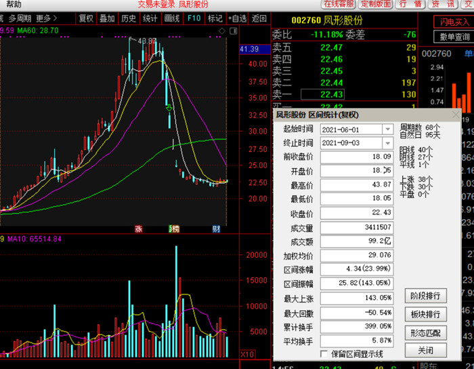Screen dimensions: 474x369
Task: Click the X10 volume scale indicator
Action: click(x=247, y=354)
